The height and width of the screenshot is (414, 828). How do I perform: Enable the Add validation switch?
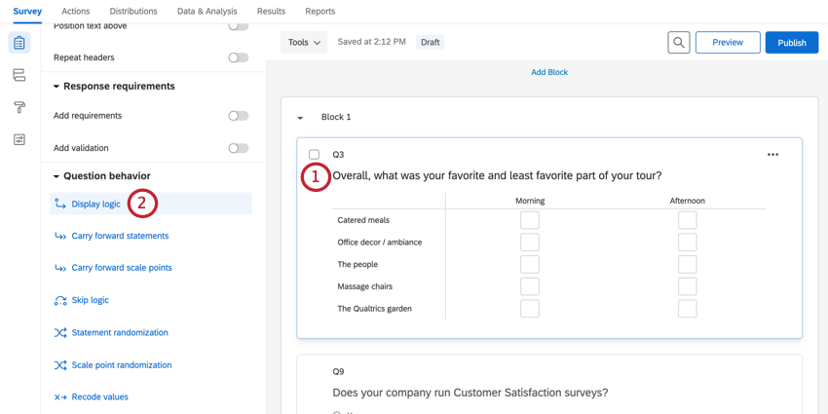[238, 148]
